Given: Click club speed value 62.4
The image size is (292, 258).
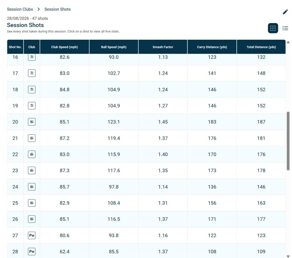Looking at the screenshot, I should point(64,251).
